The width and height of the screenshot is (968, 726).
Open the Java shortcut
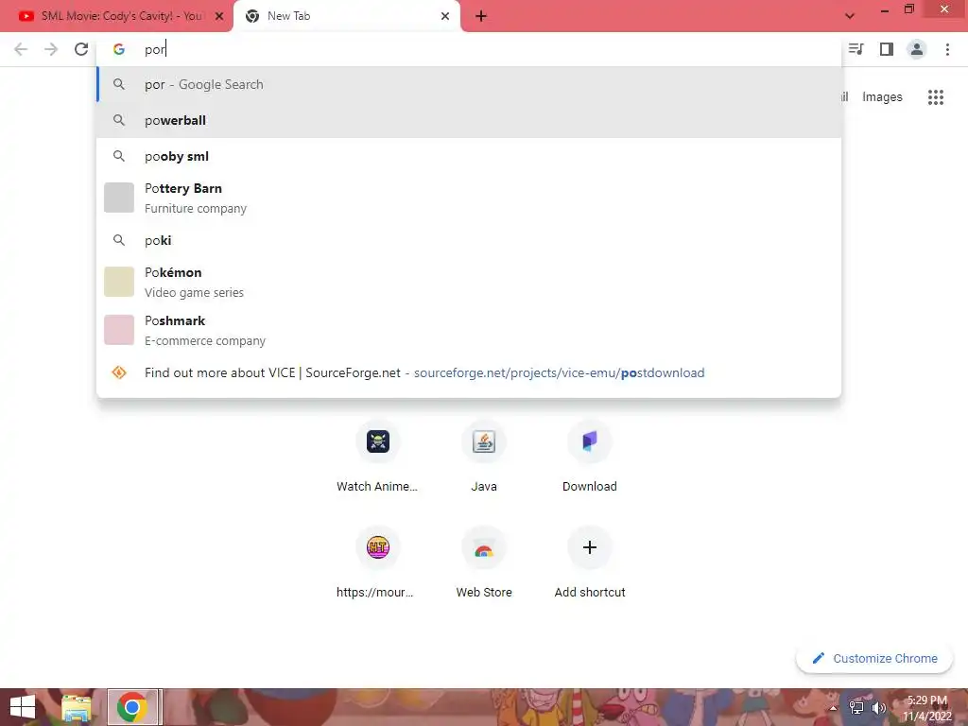(484, 457)
